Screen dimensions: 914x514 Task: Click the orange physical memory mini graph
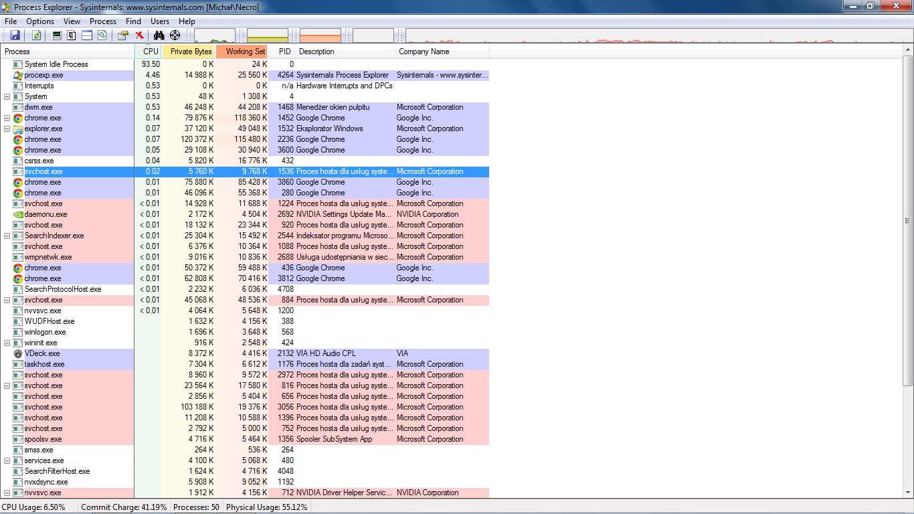(321, 35)
